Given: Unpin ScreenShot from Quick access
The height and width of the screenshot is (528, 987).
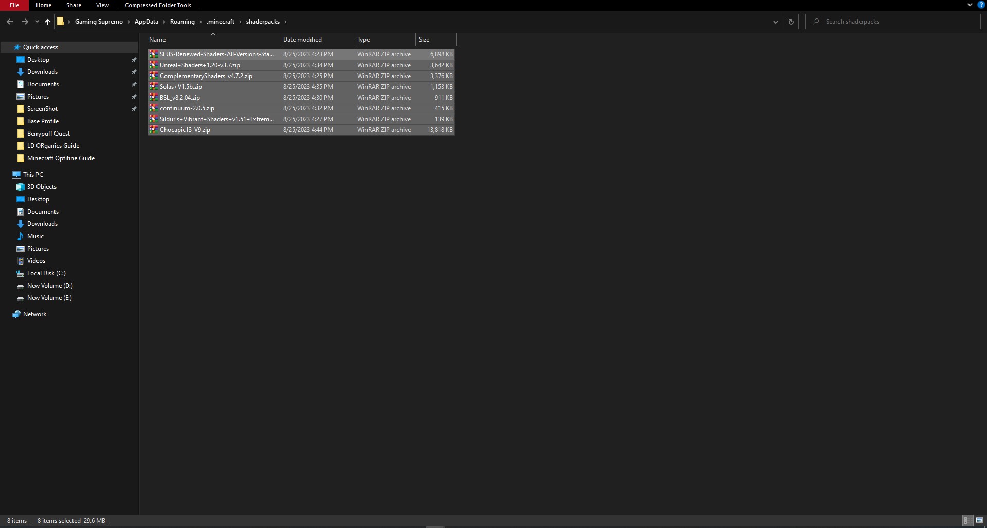Looking at the screenshot, I should tap(134, 109).
